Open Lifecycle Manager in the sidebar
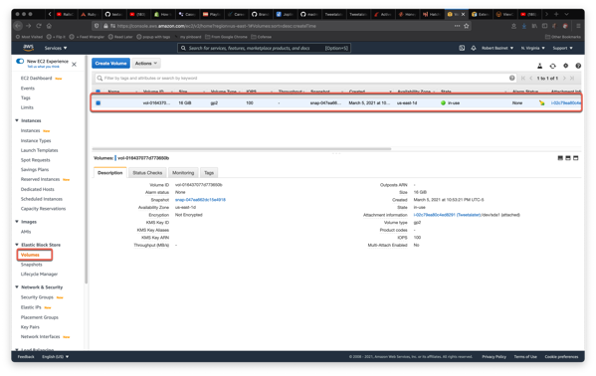The width and height of the screenshot is (596, 376). [x=39, y=275]
